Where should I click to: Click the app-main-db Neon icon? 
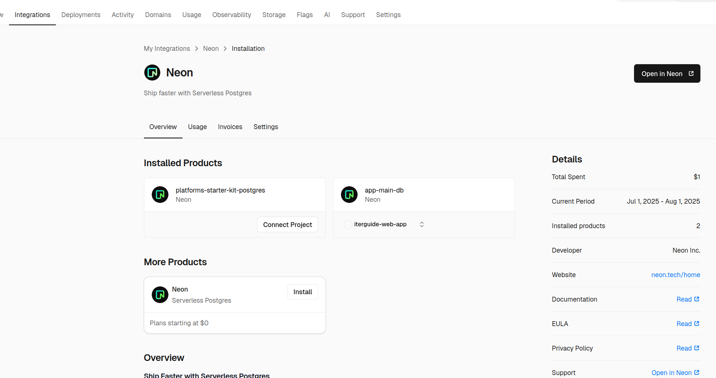pos(349,195)
